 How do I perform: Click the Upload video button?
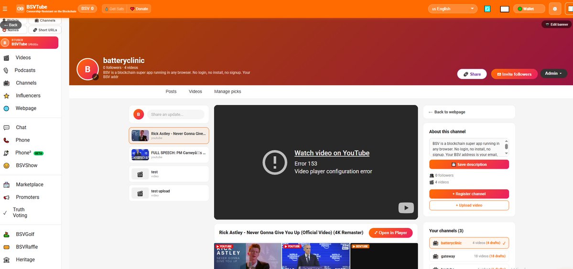pyautogui.click(x=469, y=205)
